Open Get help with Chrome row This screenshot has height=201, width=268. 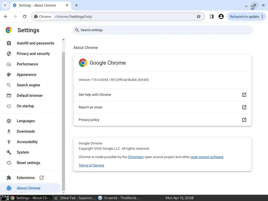coord(162,95)
